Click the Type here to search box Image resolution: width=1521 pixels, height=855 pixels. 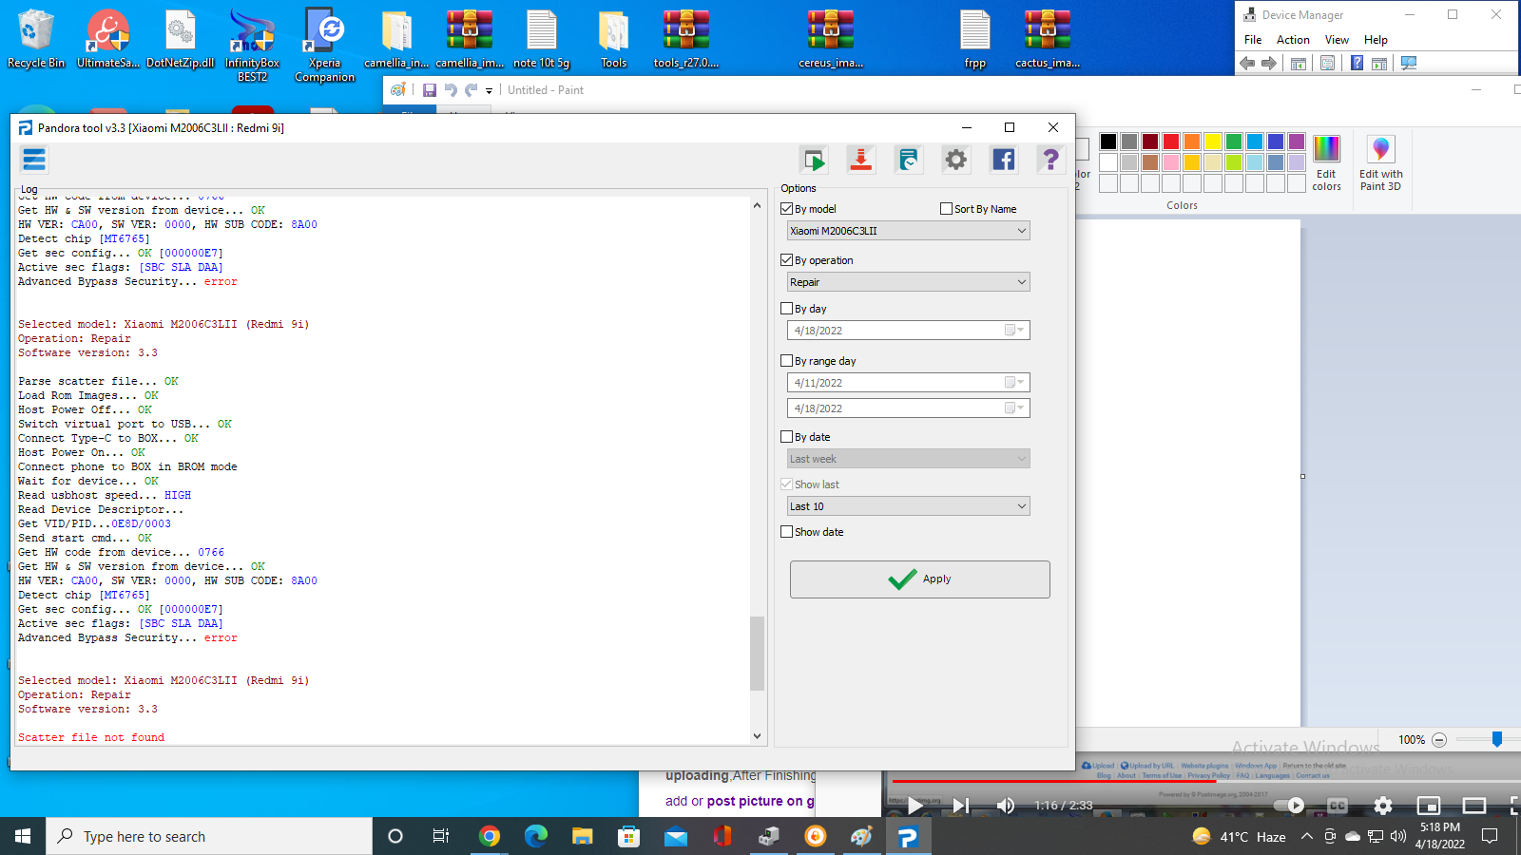209,836
